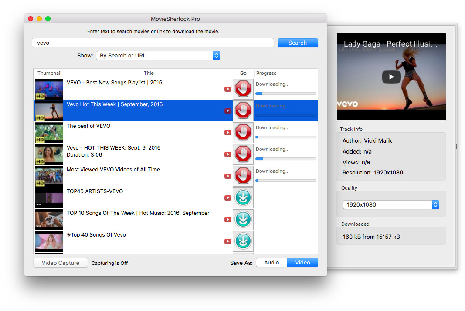Click the Search button
The width and height of the screenshot is (465, 311).
coord(298,43)
